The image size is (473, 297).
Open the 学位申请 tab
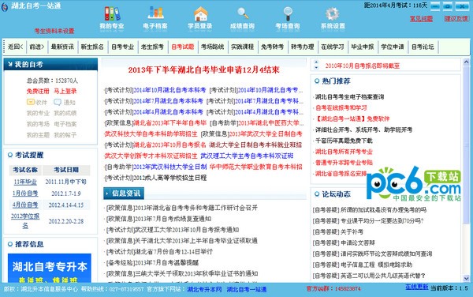tap(393, 47)
